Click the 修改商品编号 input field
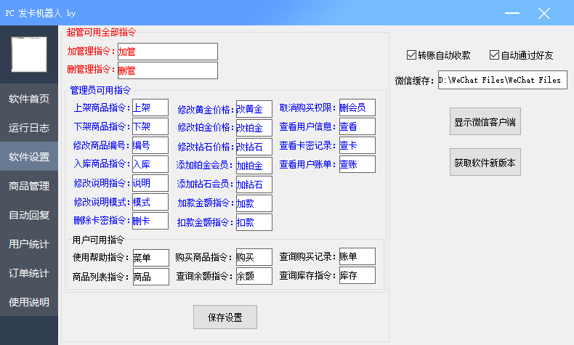Image resolution: width=574 pixels, height=345 pixels. (x=150, y=145)
